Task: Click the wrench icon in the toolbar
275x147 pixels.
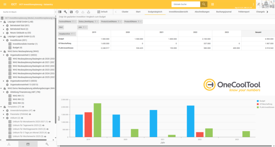Action: (65, 12)
